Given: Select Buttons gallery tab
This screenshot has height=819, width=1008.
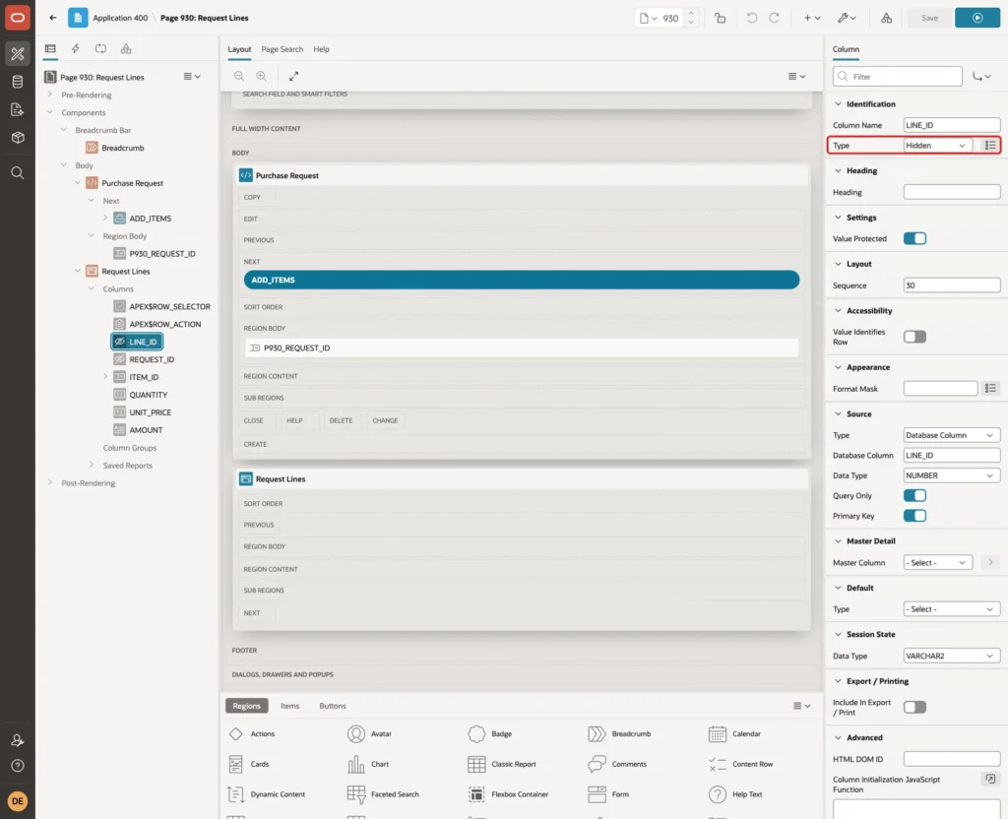Looking at the screenshot, I should [333, 706].
